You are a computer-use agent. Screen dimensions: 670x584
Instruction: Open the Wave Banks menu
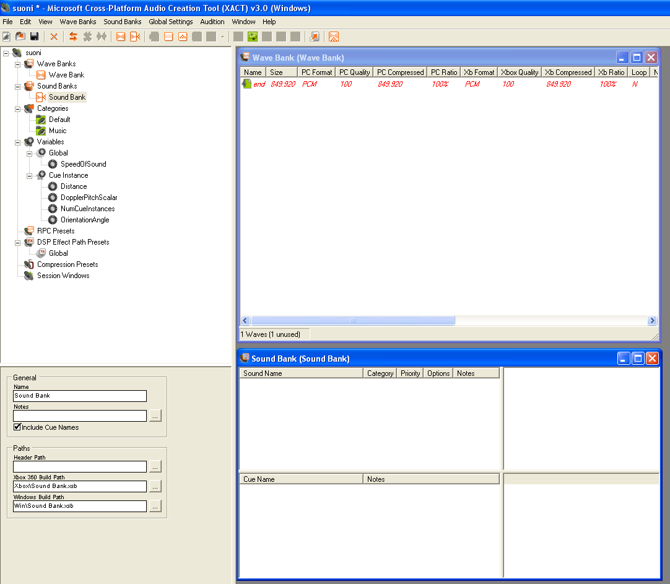click(78, 22)
